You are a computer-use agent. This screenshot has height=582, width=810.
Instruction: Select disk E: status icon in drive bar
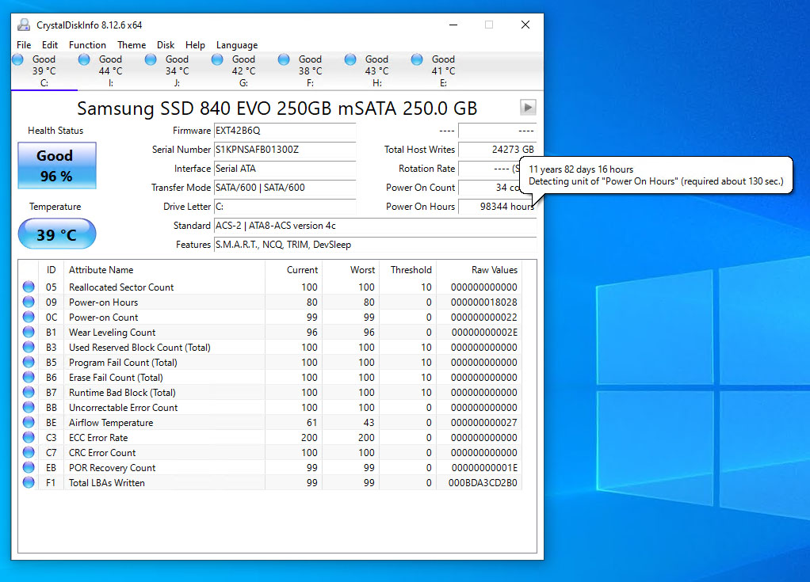[x=418, y=59]
